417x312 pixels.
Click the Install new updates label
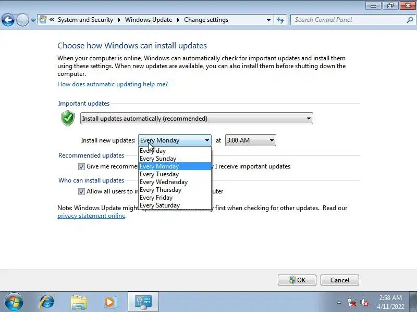pyautogui.click(x=108, y=140)
